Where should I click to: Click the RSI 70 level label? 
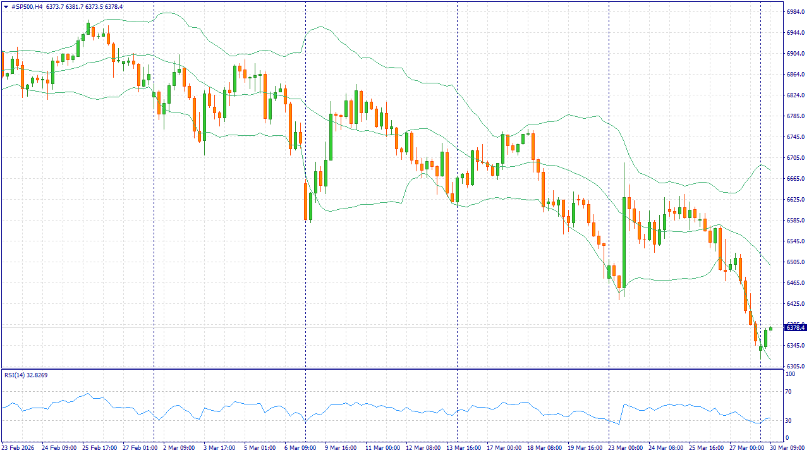[789, 392]
